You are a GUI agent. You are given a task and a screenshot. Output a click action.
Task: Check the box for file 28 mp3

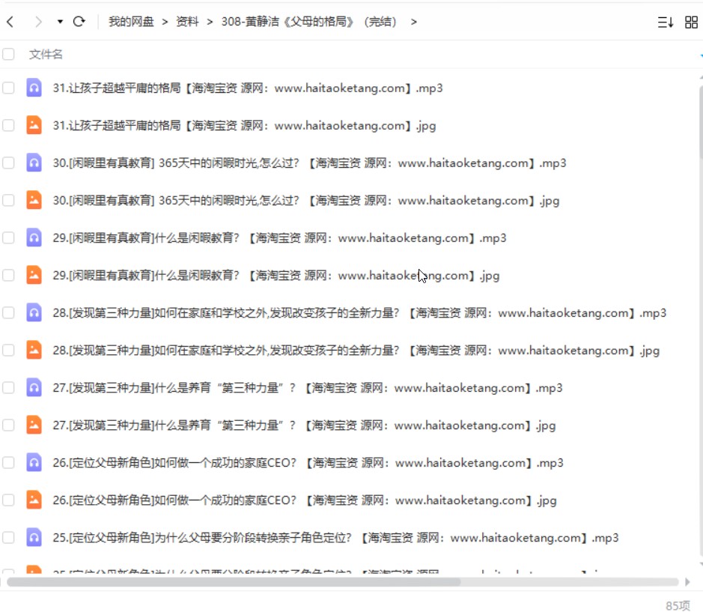8,312
